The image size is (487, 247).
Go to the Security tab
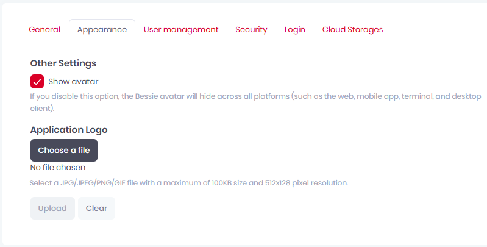point(251,29)
